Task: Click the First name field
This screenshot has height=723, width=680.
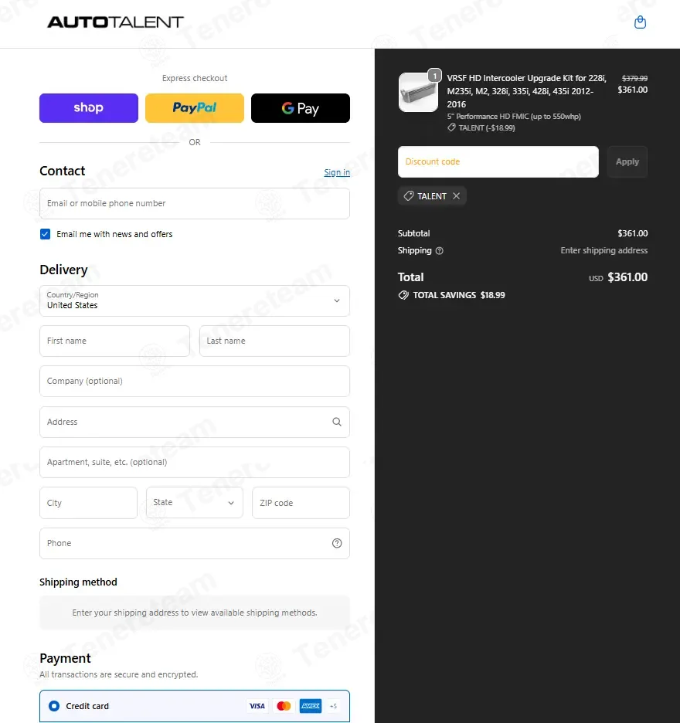Action: point(114,341)
